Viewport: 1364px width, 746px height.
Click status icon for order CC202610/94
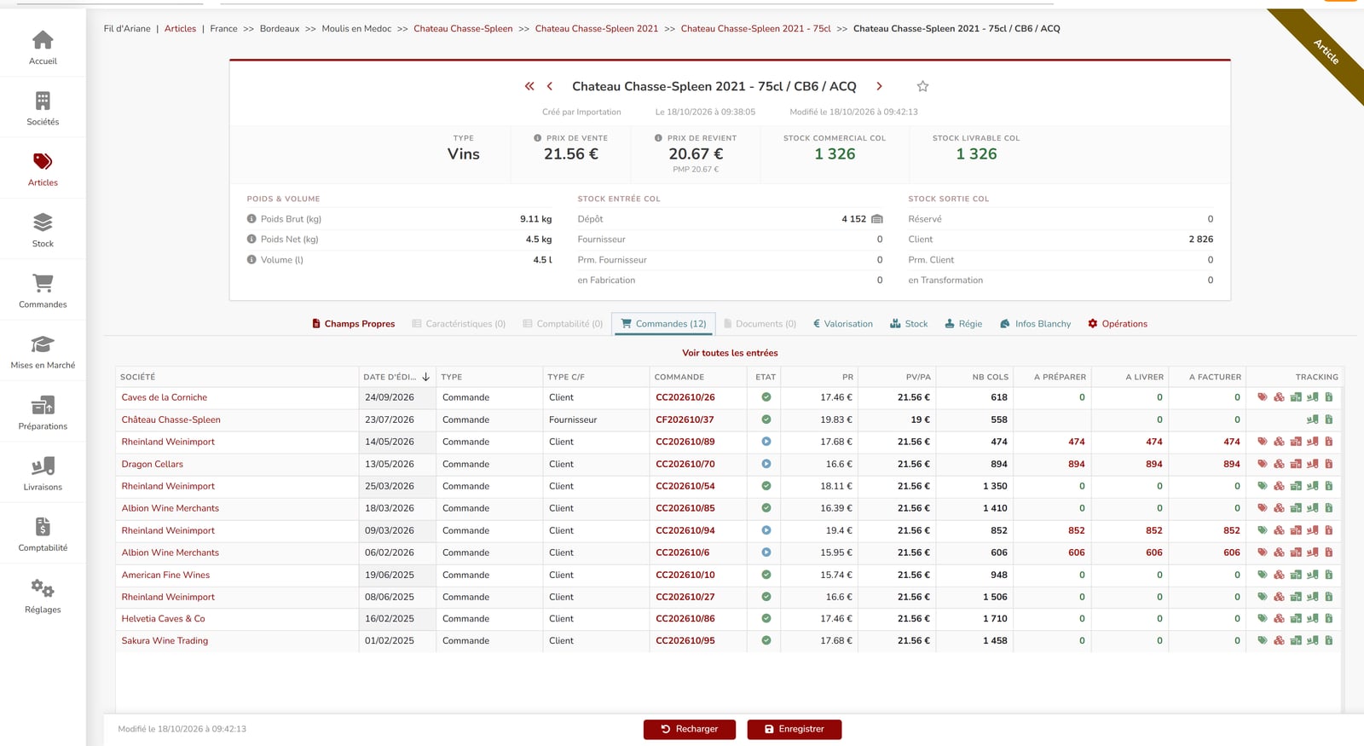(766, 530)
